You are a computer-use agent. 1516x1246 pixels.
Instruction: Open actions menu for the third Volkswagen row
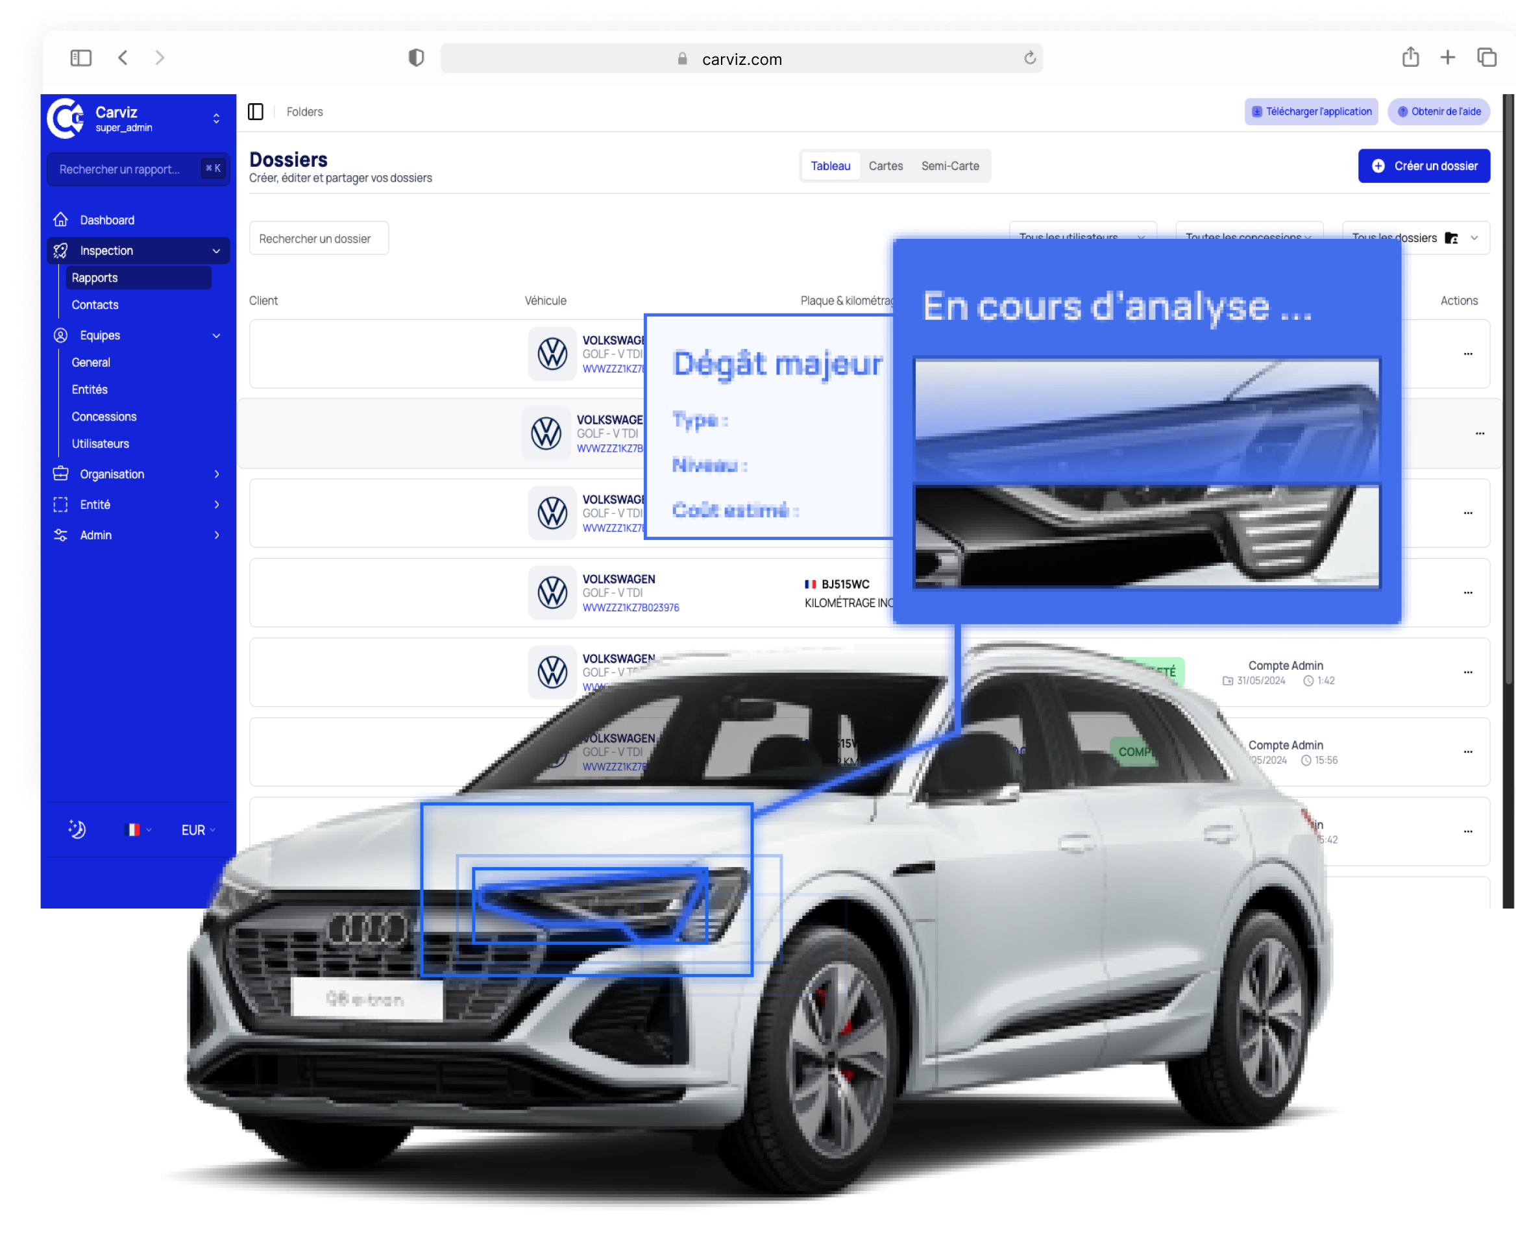(x=1468, y=513)
